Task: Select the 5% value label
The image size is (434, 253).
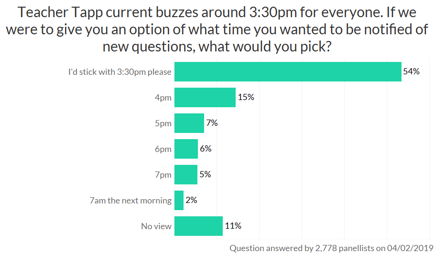Action: [x=205, y=174]
